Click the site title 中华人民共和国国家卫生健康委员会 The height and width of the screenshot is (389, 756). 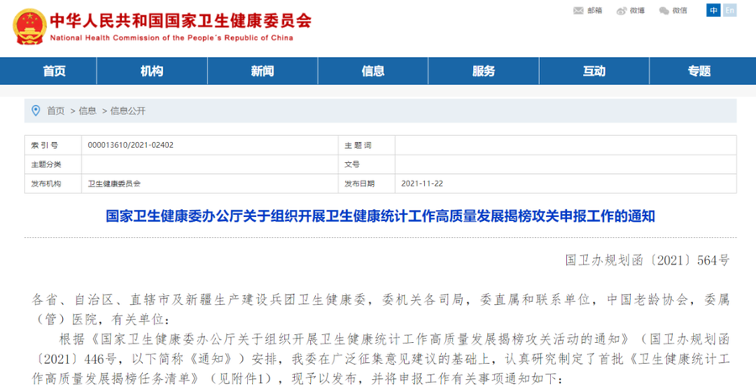[x=181, y=20]
